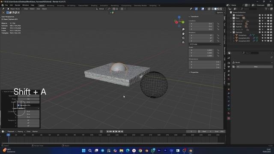Hide the Particles collection with eye icon
The image size is (274, 154).
coord(265,33)
